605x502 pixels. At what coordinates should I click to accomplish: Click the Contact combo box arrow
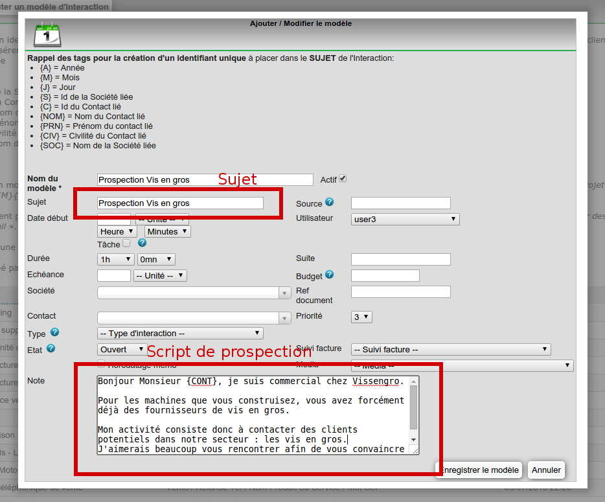coord(285,317)
